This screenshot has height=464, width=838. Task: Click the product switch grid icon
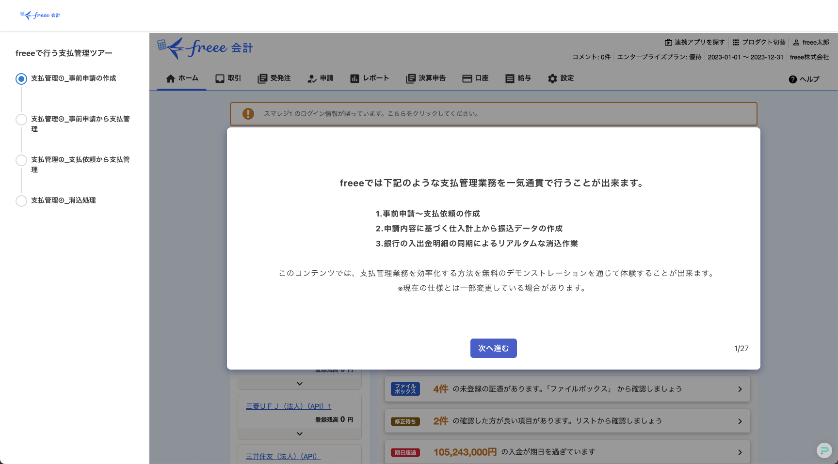point(736,43)
